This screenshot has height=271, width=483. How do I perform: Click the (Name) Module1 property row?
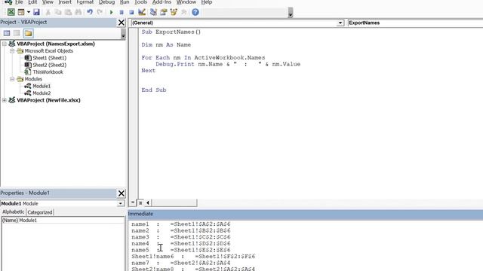(x=63, y=221)
